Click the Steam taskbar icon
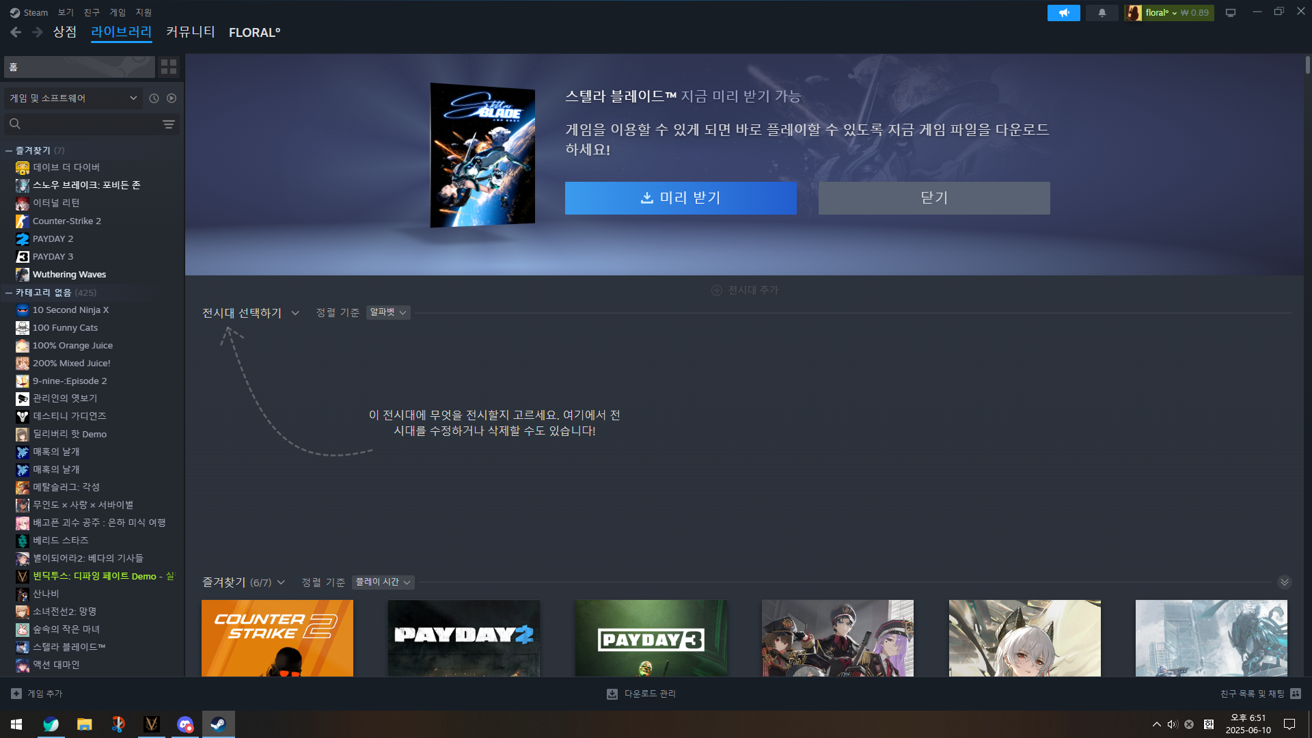 [x=219, y=724]
